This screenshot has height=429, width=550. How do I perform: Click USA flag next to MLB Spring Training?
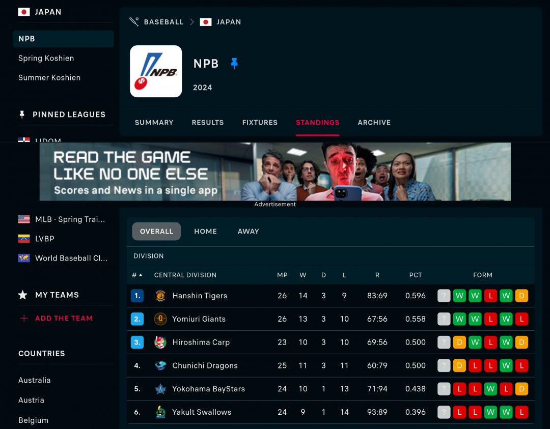24,219
